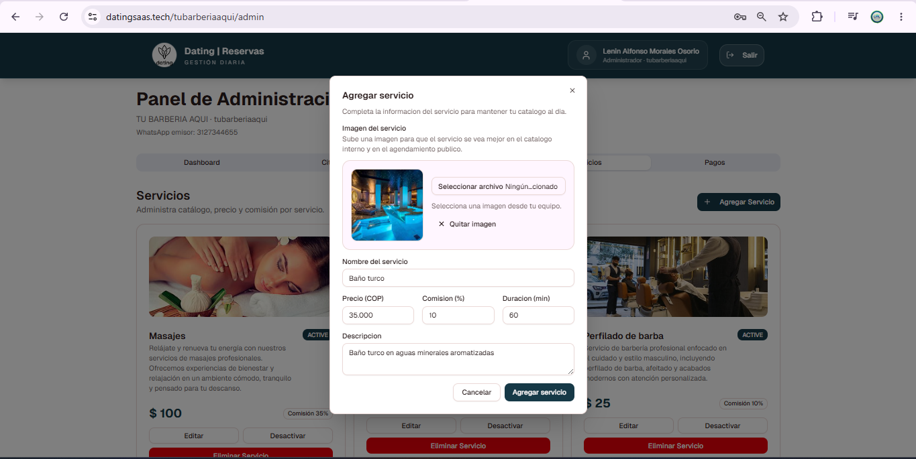The image size is (916, 459).
Task: Cancel the add service dialog
Action: tap(476, 392)
